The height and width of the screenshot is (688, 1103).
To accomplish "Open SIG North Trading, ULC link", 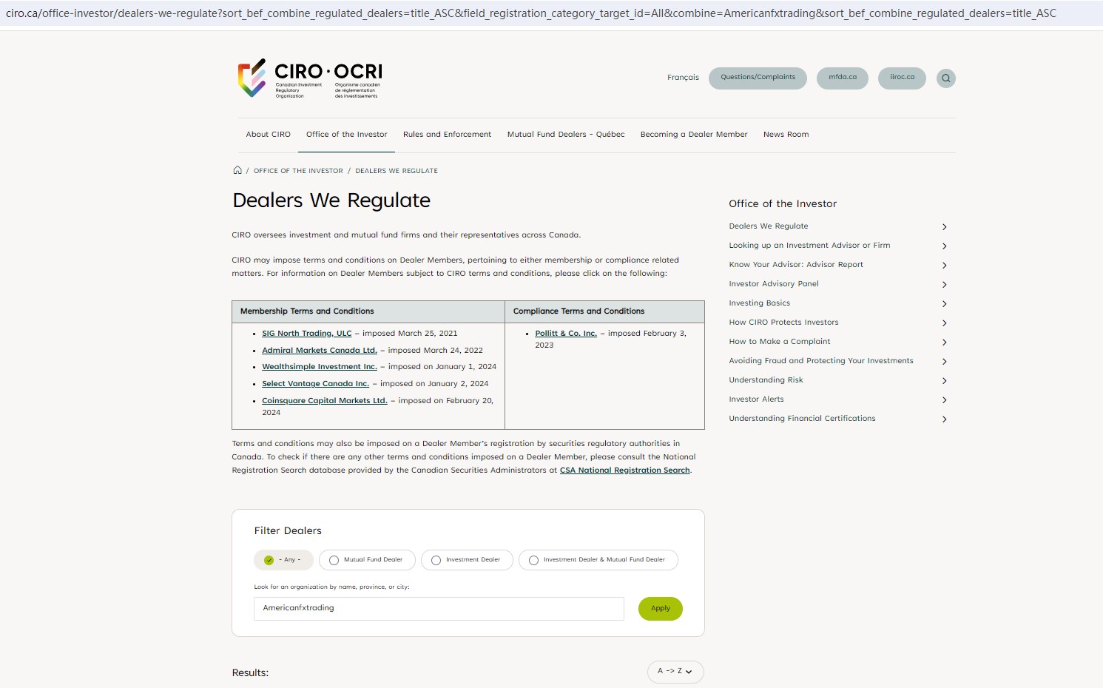I will (x=307, y=334).
